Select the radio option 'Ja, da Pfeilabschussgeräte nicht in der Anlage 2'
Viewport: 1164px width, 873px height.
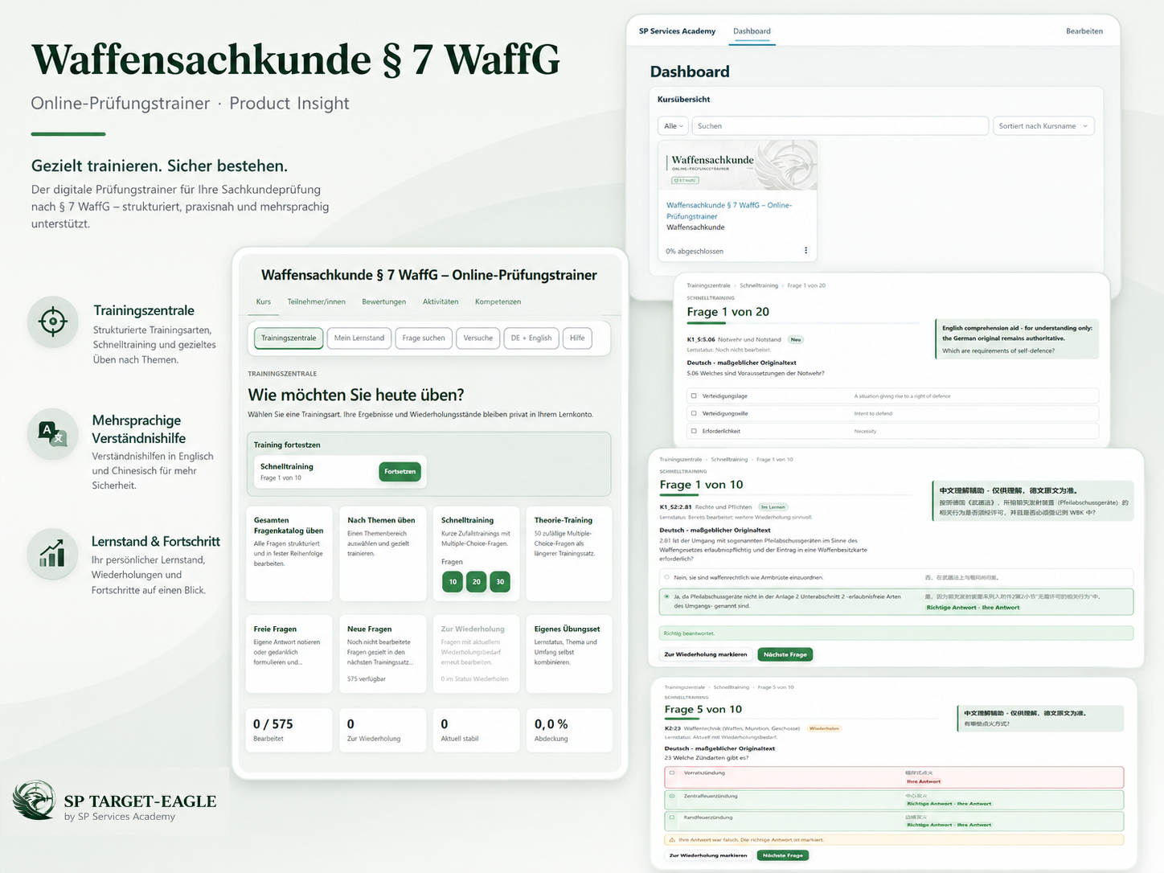point(666,596)
